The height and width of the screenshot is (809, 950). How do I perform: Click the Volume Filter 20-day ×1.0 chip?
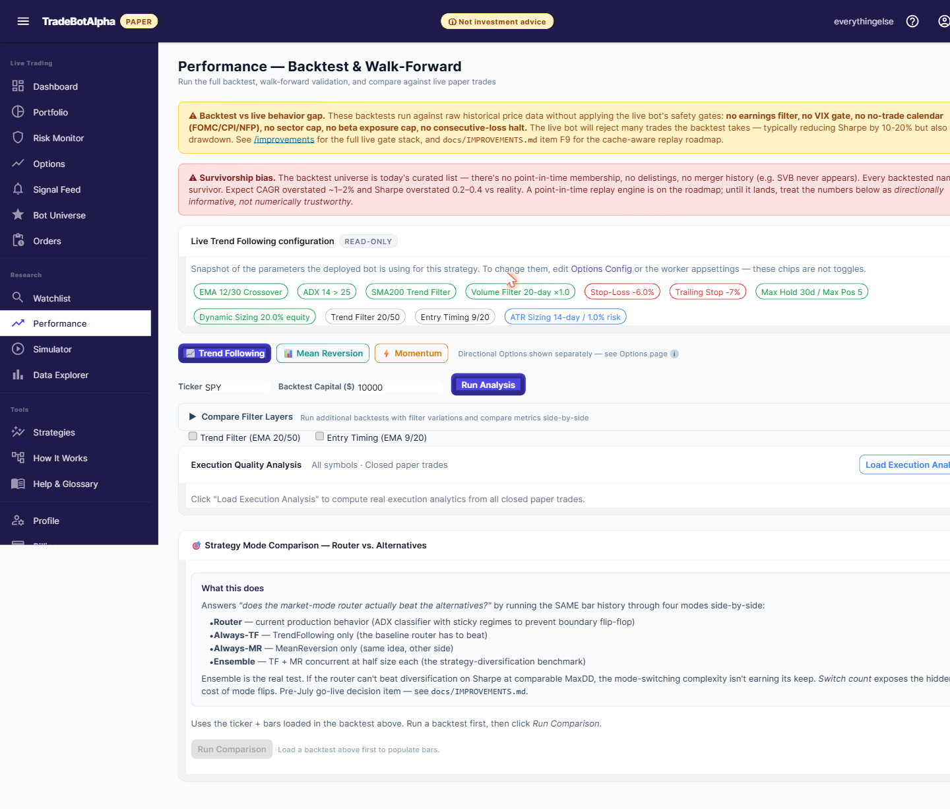(x=521, y=292)
